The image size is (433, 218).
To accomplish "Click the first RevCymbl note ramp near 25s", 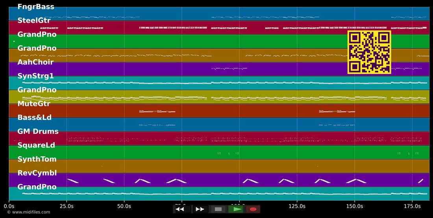I will click(x=73, y=181).
